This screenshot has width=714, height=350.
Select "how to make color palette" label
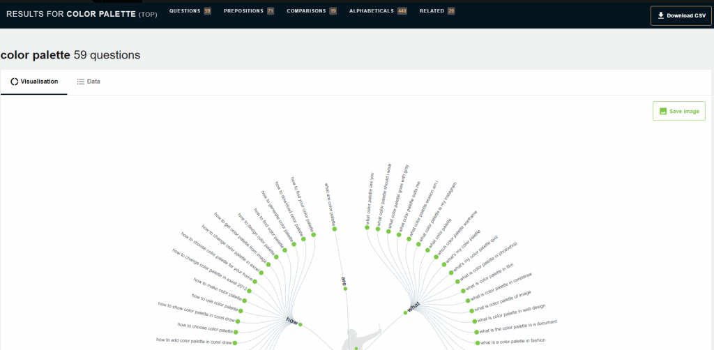click(218, 288)
